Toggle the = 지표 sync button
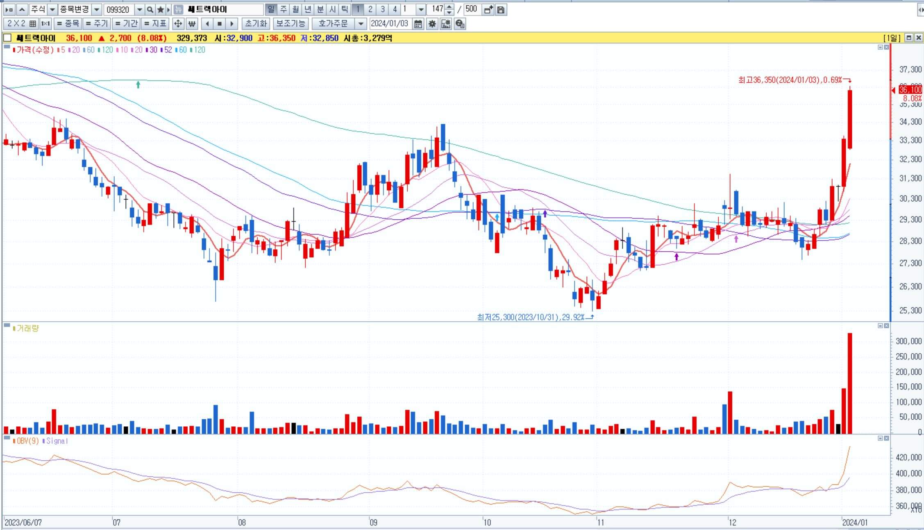924x530 pixels. 155,24
